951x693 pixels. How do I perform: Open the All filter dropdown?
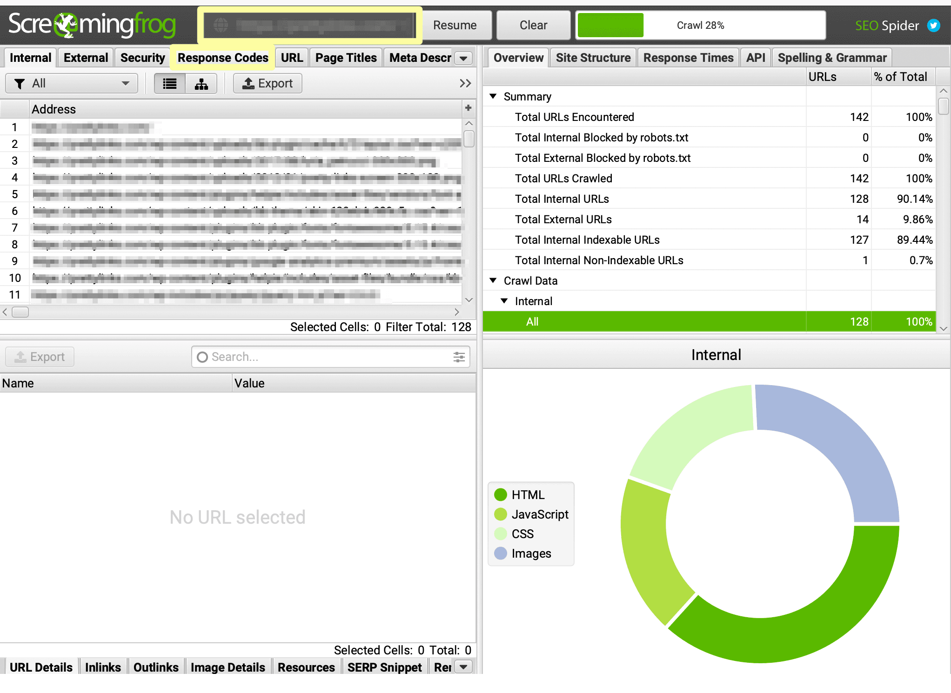point(72,84)
